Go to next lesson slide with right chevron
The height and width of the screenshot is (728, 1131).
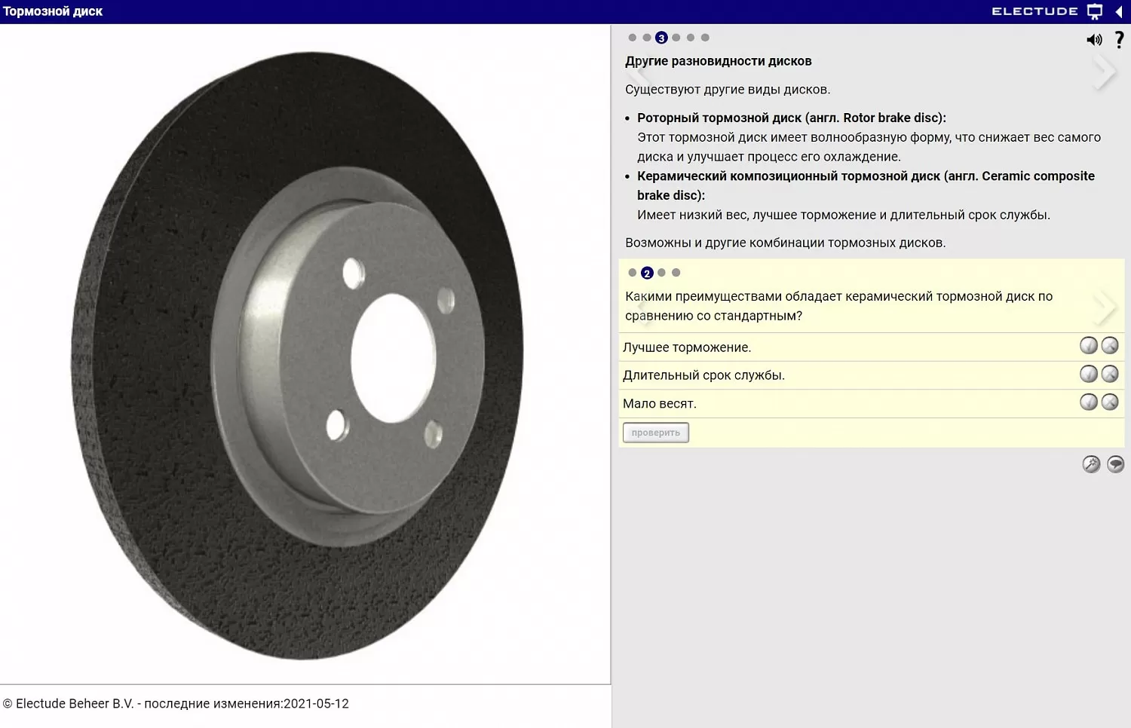[1105, 72]
